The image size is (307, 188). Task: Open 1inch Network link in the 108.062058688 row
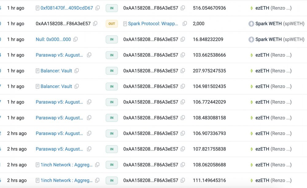tap(66, 165)
